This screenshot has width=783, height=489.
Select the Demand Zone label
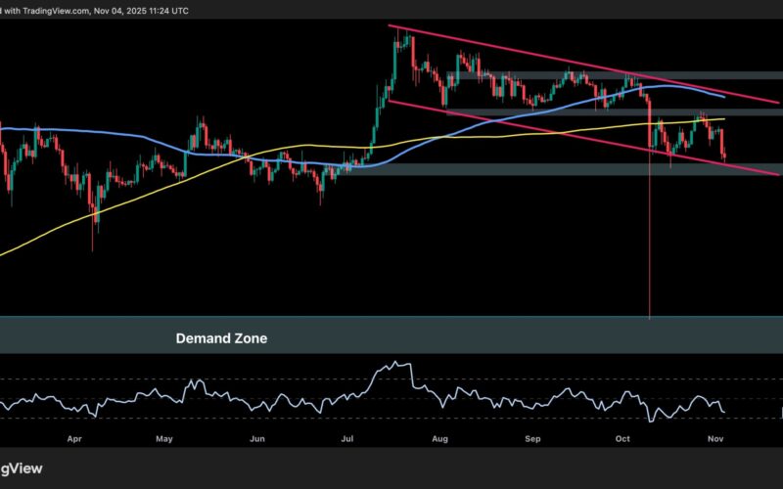(221, 338)
